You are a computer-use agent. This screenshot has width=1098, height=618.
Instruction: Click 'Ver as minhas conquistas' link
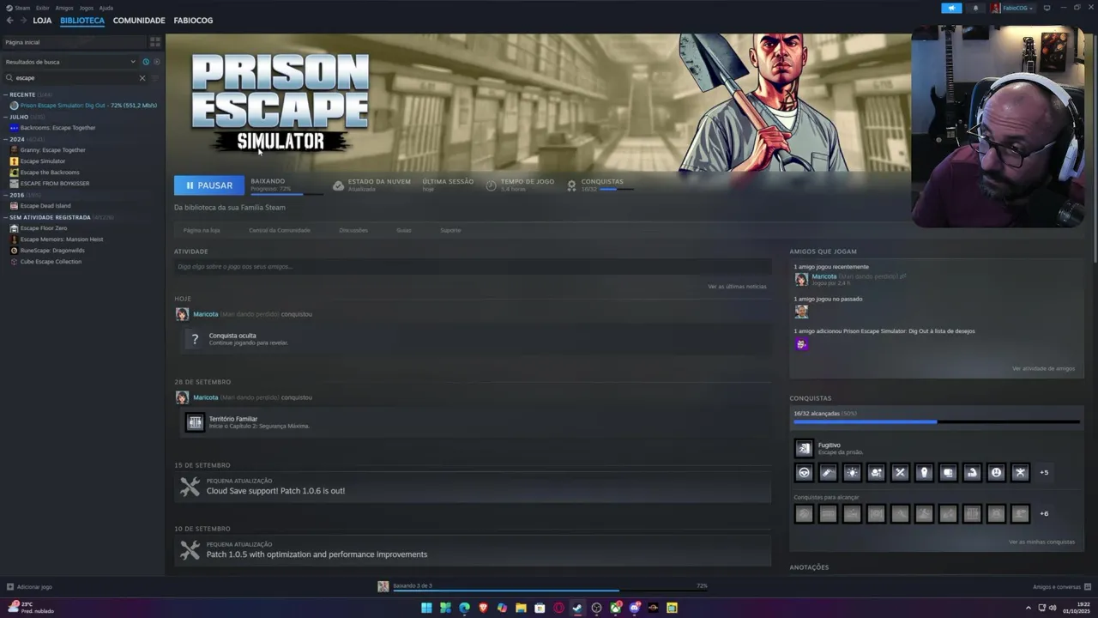tap(1041, 542)
